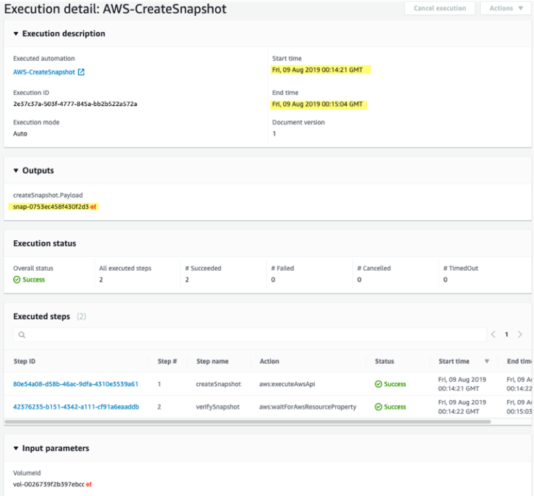Click the # Cancelled label in Execution status
This screenshot has width=534, height=496.
tap(373, 268)
